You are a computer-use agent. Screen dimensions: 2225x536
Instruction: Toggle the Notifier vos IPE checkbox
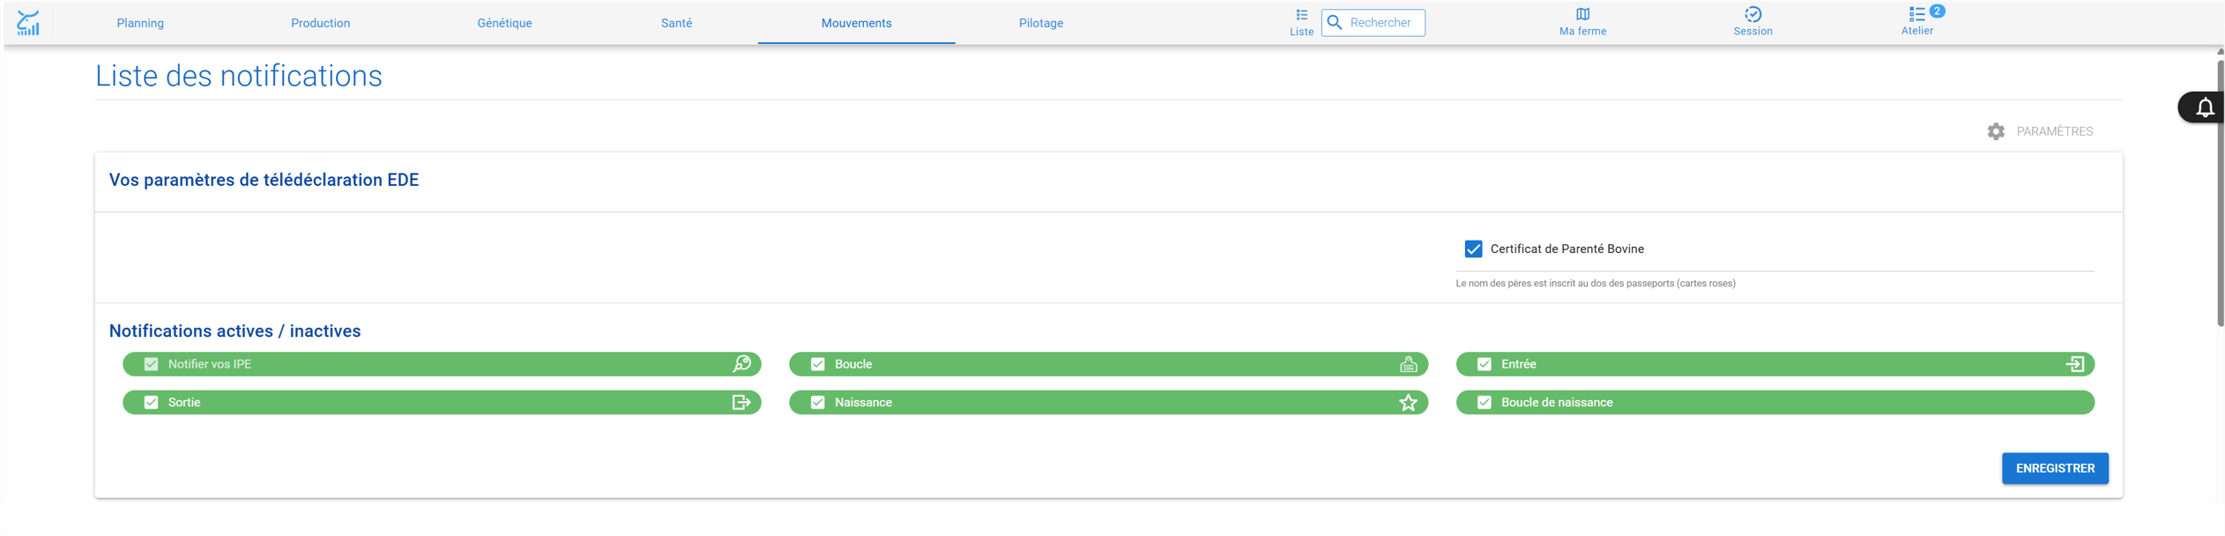pyautogui.click(x=151, y=364)
